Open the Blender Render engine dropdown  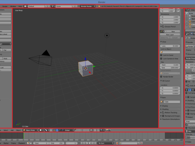point(88,6)
